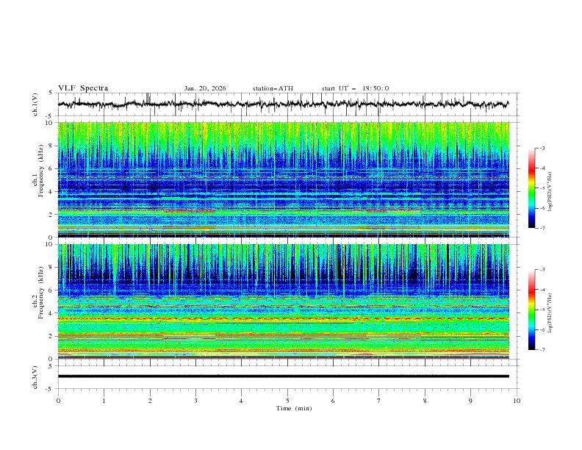Click the date 'Jan. 20, 2026'
This screenshot has width=582, height=450.
(x=205, y=88)
